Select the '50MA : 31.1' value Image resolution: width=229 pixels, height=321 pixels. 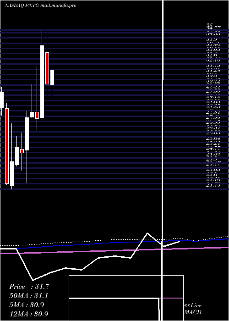[x=29, y=296]
